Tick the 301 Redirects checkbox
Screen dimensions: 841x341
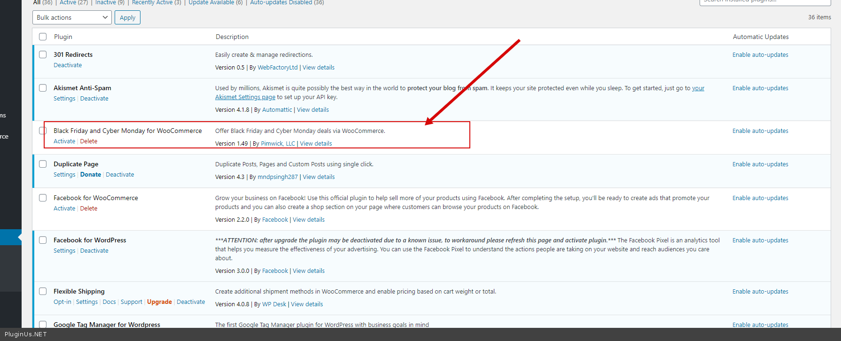(x=43, y=54)
